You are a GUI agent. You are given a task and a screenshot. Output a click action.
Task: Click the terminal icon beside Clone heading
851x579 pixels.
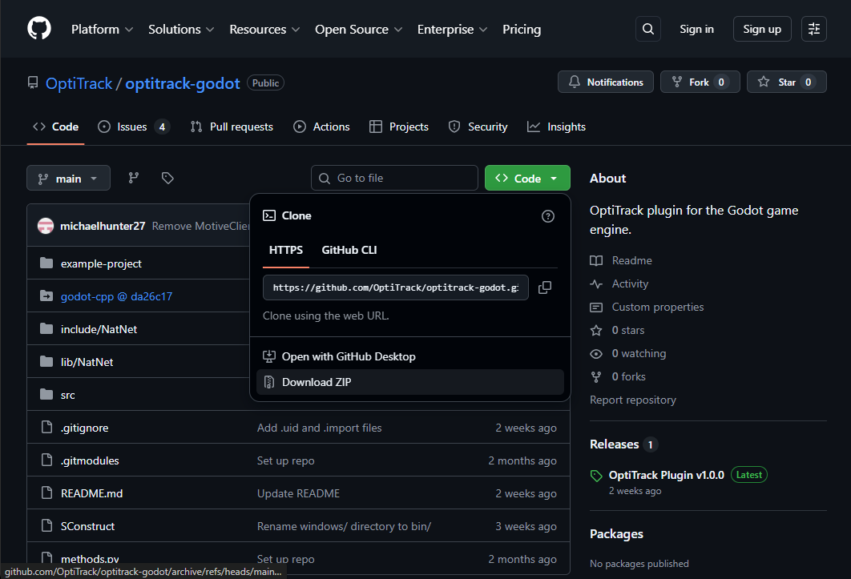tap(269, 215)
